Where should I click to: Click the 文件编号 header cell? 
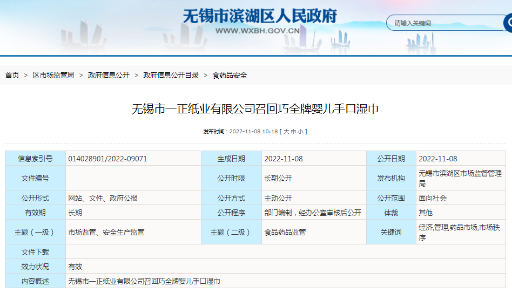pos(35,178)
